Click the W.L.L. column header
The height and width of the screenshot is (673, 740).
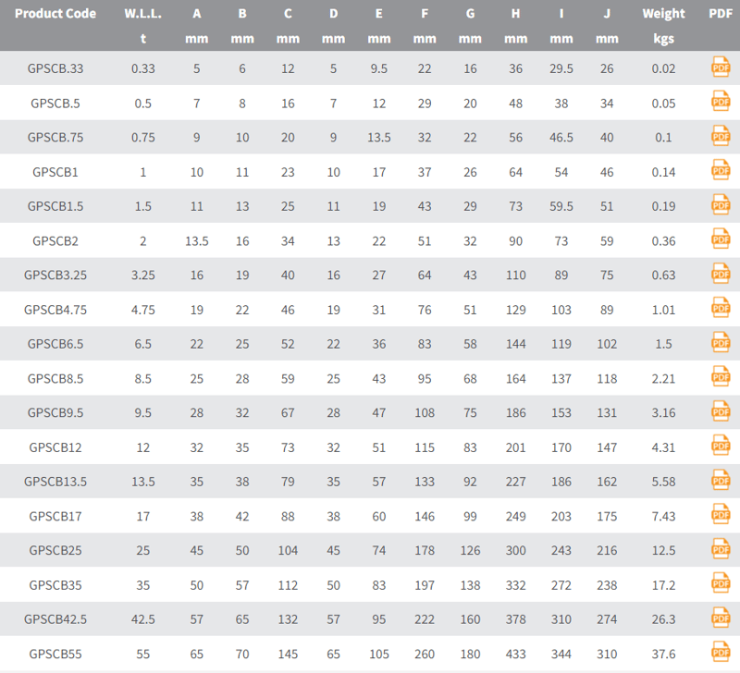tap(142, 14)
